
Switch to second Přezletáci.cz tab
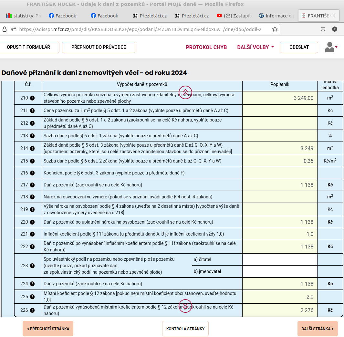pos(192,16)
